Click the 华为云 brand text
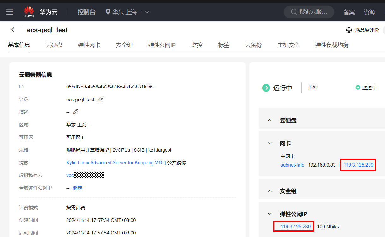This screenshot has width=385, height=237. [49, 12]
